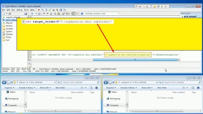Viewport: 203px width, 114px height.
Task: Open the test folder in the tree
Action: point(8,40)
